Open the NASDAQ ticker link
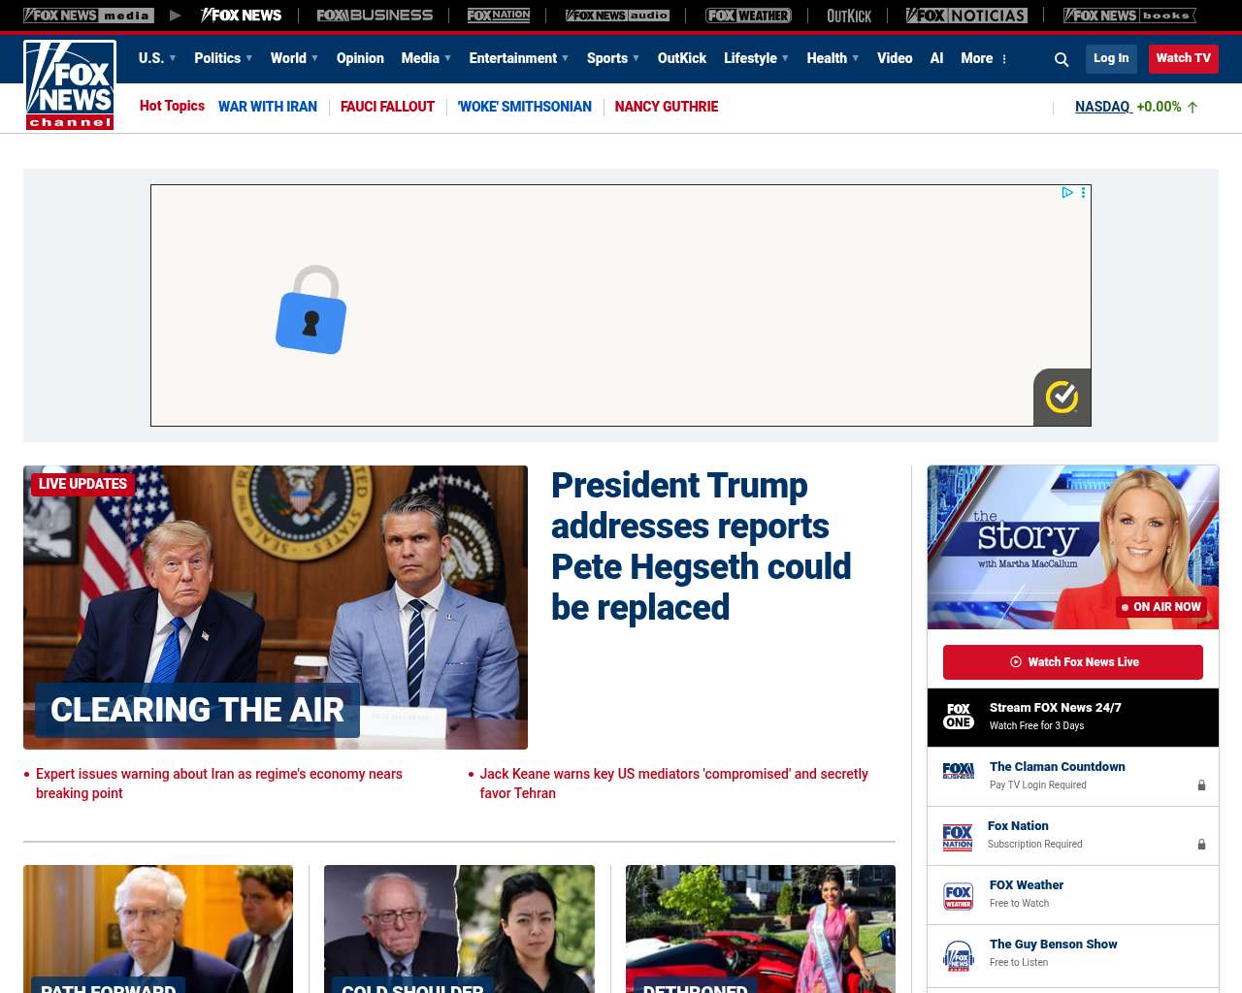1242x993 pixels. click(x=1103, y=107)
